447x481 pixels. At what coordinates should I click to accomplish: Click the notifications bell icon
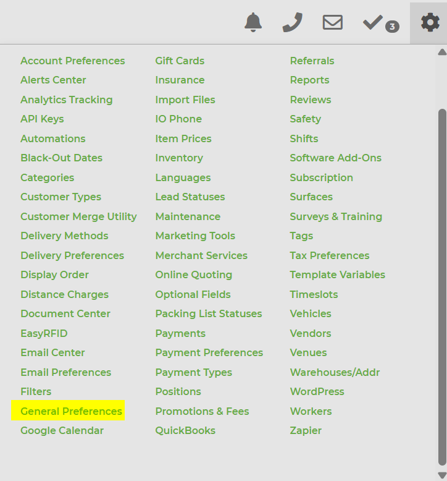[x=253, y=22]
